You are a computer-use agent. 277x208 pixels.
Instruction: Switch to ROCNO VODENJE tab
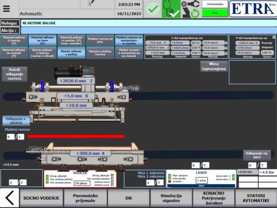42,198
